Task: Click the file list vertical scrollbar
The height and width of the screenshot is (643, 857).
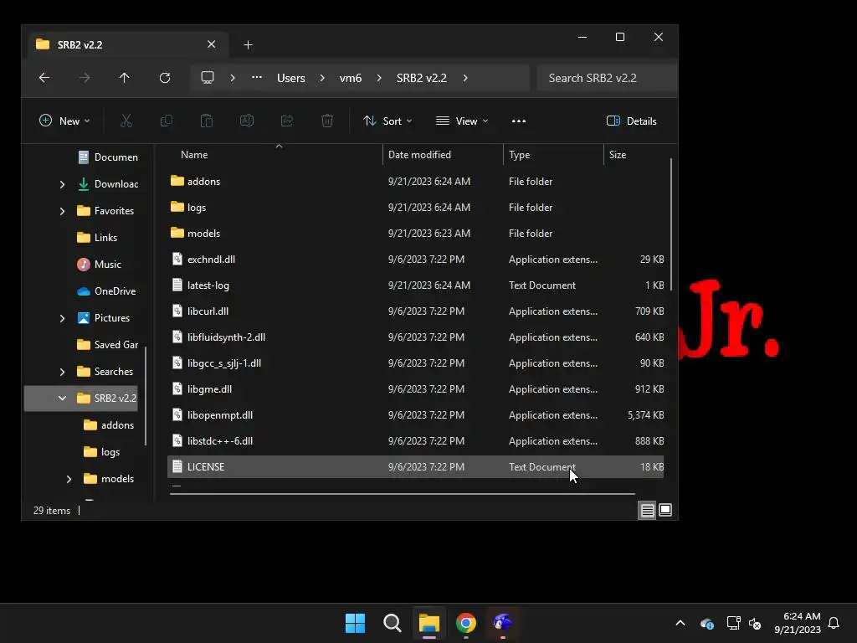Action: tap(670, 224)
